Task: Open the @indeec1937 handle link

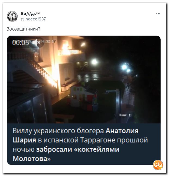Action: coord(33,19)
